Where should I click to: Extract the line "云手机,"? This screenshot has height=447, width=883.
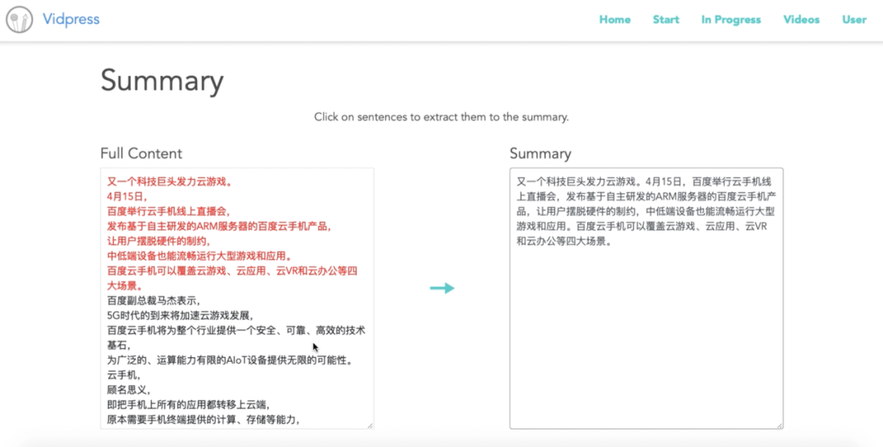click(124, 375)
